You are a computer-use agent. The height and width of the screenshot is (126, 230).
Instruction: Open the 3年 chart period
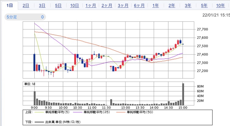[x=188, y=6]
